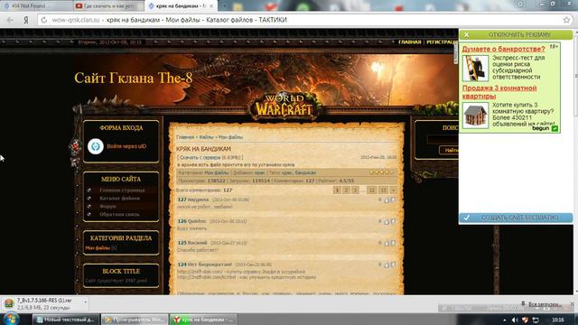Open 'Обратная связь' in site menu
This screenshot has width=578, height=325.
point(119,214)
